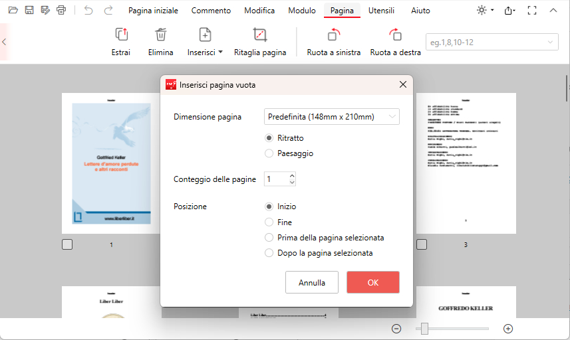The height and width of the screenshot is (340, 570).
Task: Open the Aiuto tab
Action: [x=420, y=11]
